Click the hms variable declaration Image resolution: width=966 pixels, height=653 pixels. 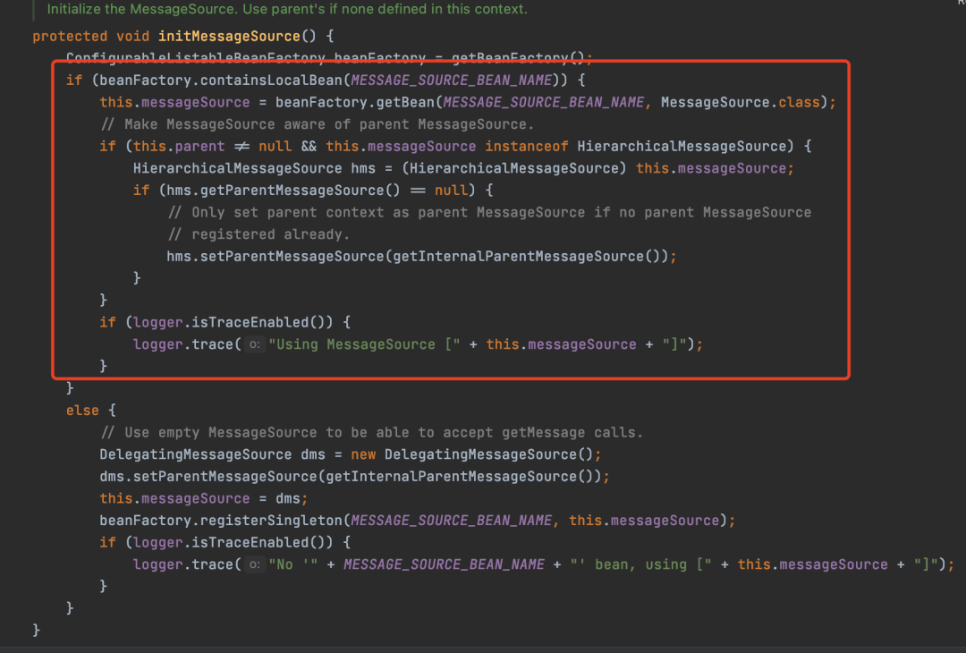point(363,168)
